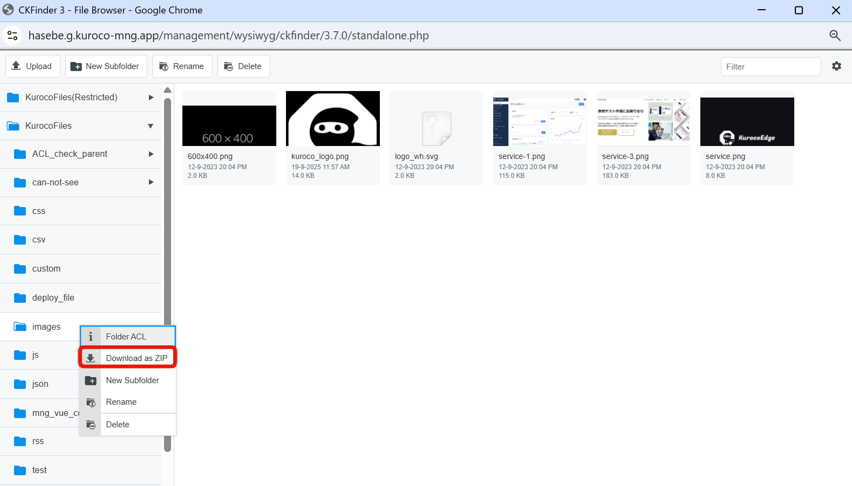Expand the can-not-see folder arrow
Image resolution: width=852 pixels, height=486 pixels.
pos(151,182)
